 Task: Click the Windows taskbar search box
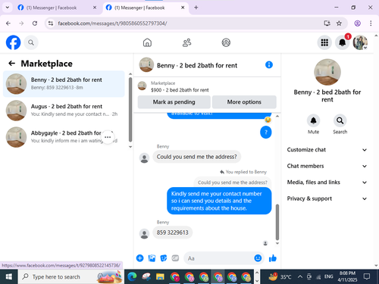pos(71,276)
